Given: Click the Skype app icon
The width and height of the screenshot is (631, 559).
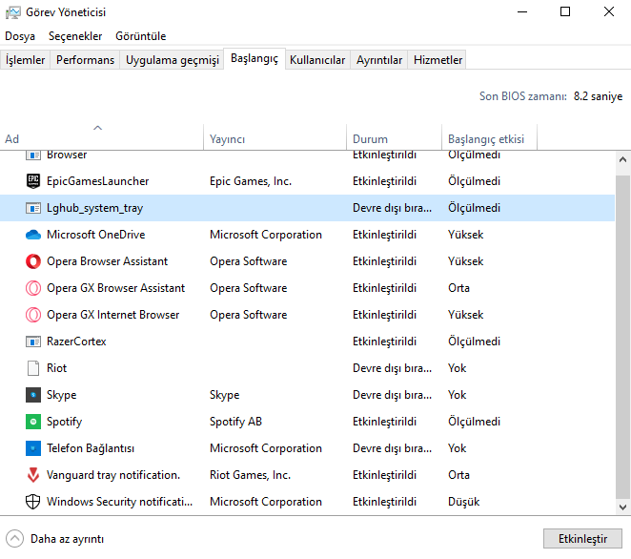Looking at the screenshot, I should coord(33,395).
